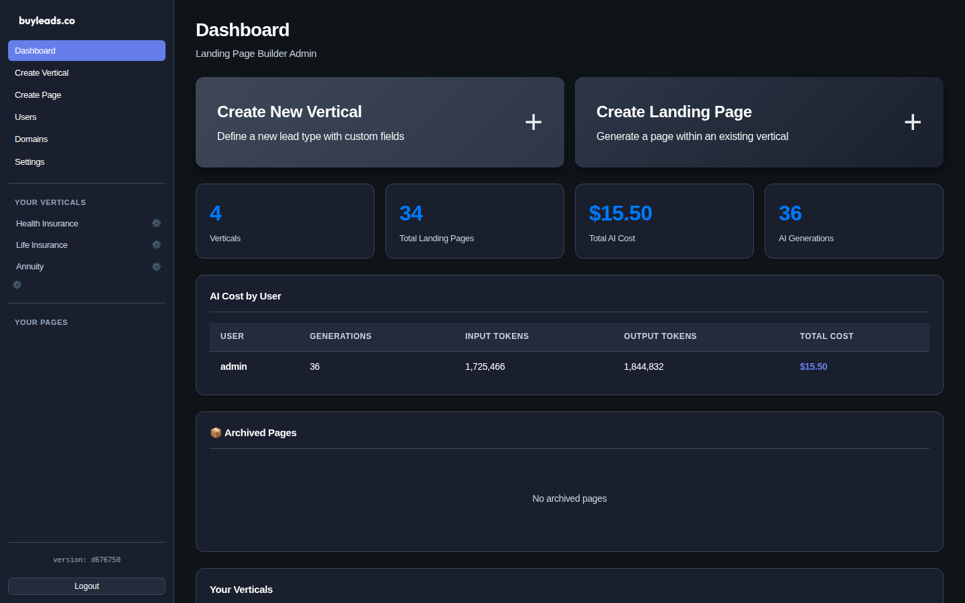Open the Domains section
The width and height of the screenshot is (965, 603).
click(x=31, y=139)
